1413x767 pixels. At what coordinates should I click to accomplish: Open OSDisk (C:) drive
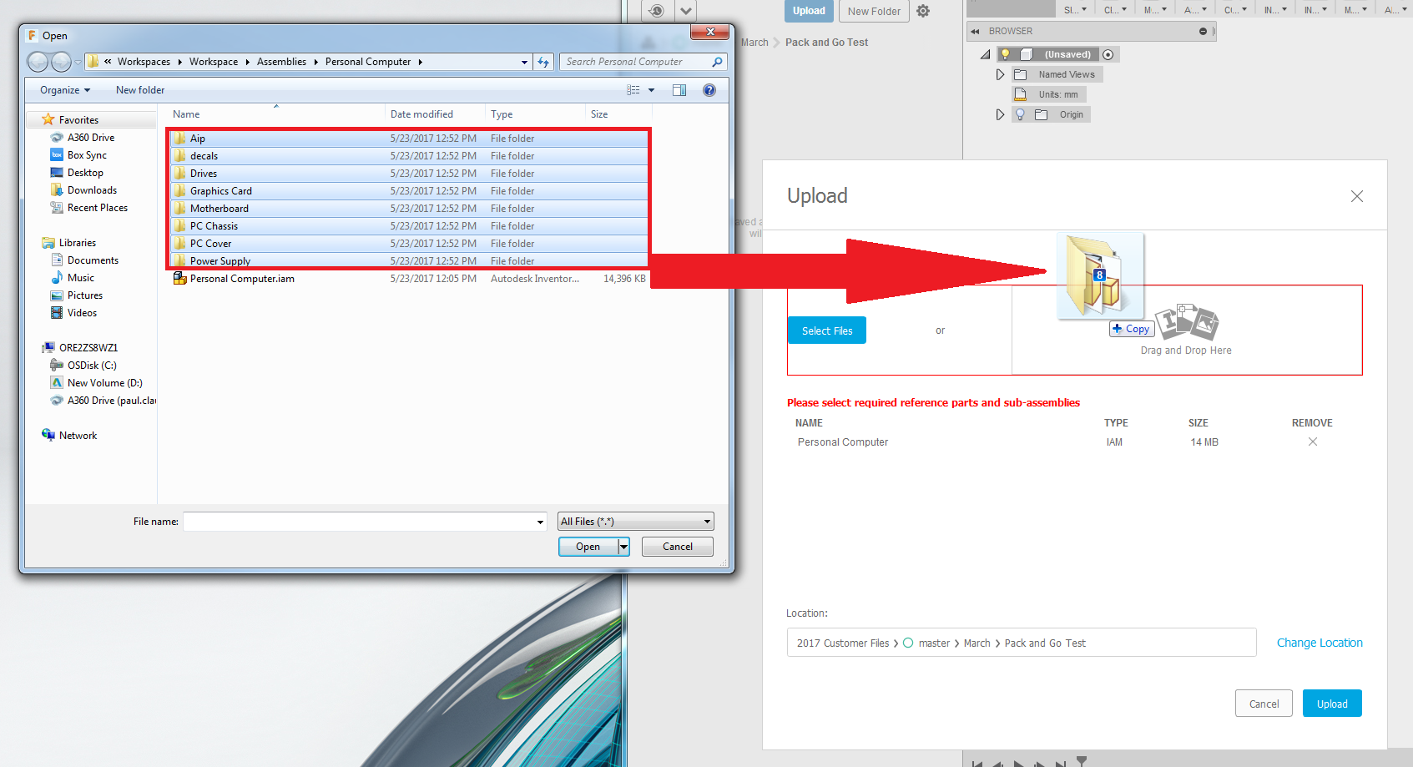coord(83,366)
